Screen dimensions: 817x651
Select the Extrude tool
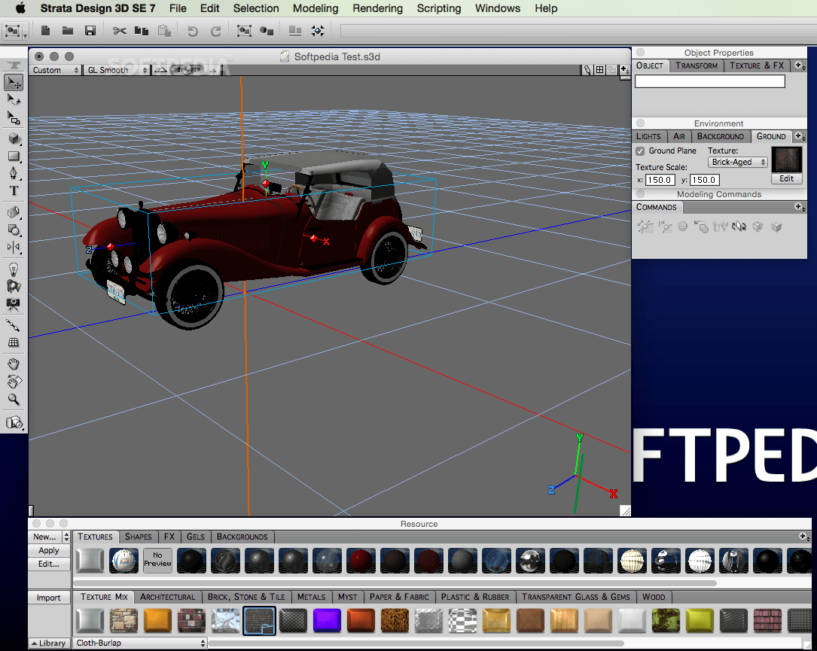(x=14, y=212)
